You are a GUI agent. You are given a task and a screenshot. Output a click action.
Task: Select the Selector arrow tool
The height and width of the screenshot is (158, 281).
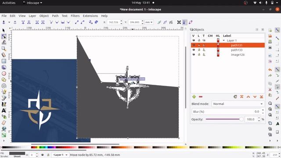(4, 30)
